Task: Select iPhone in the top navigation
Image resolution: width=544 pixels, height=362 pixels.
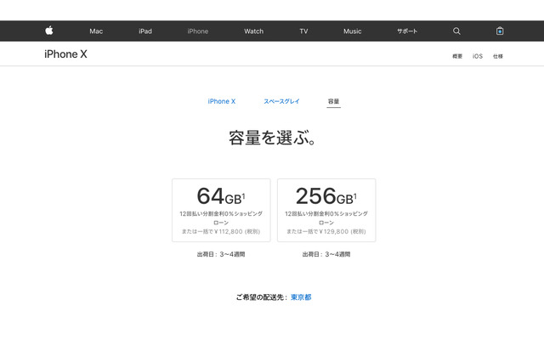Action: 197,31
